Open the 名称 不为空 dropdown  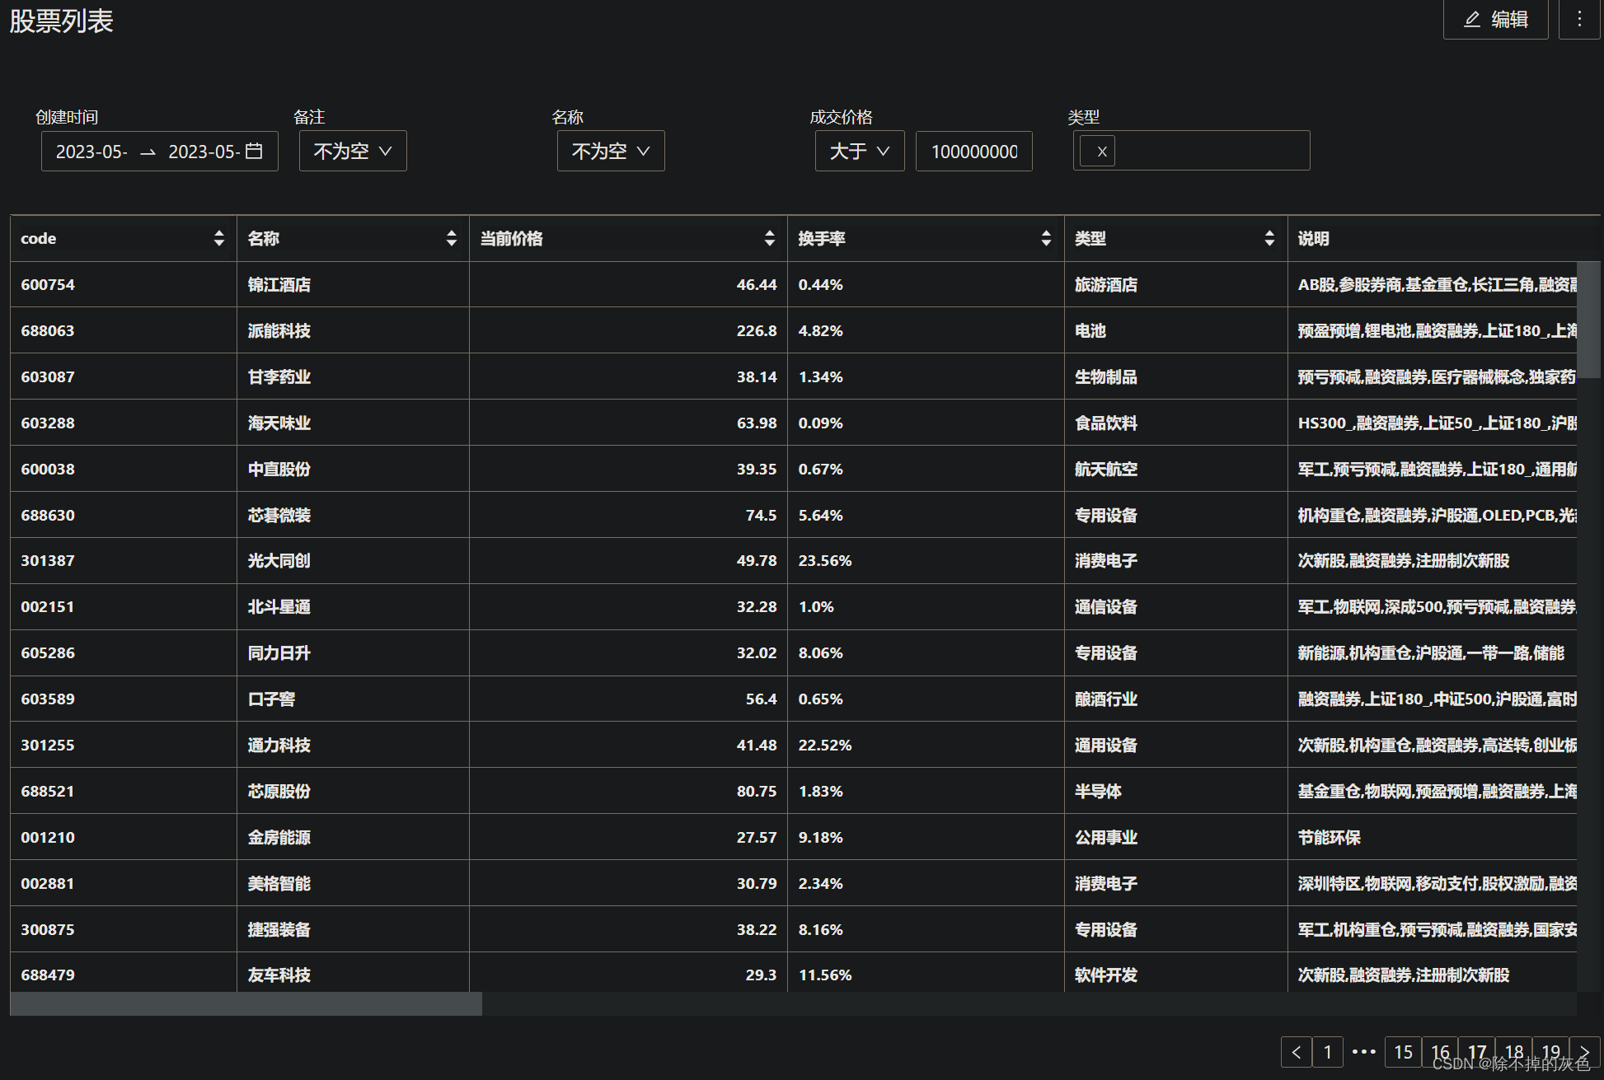(611, 151)
